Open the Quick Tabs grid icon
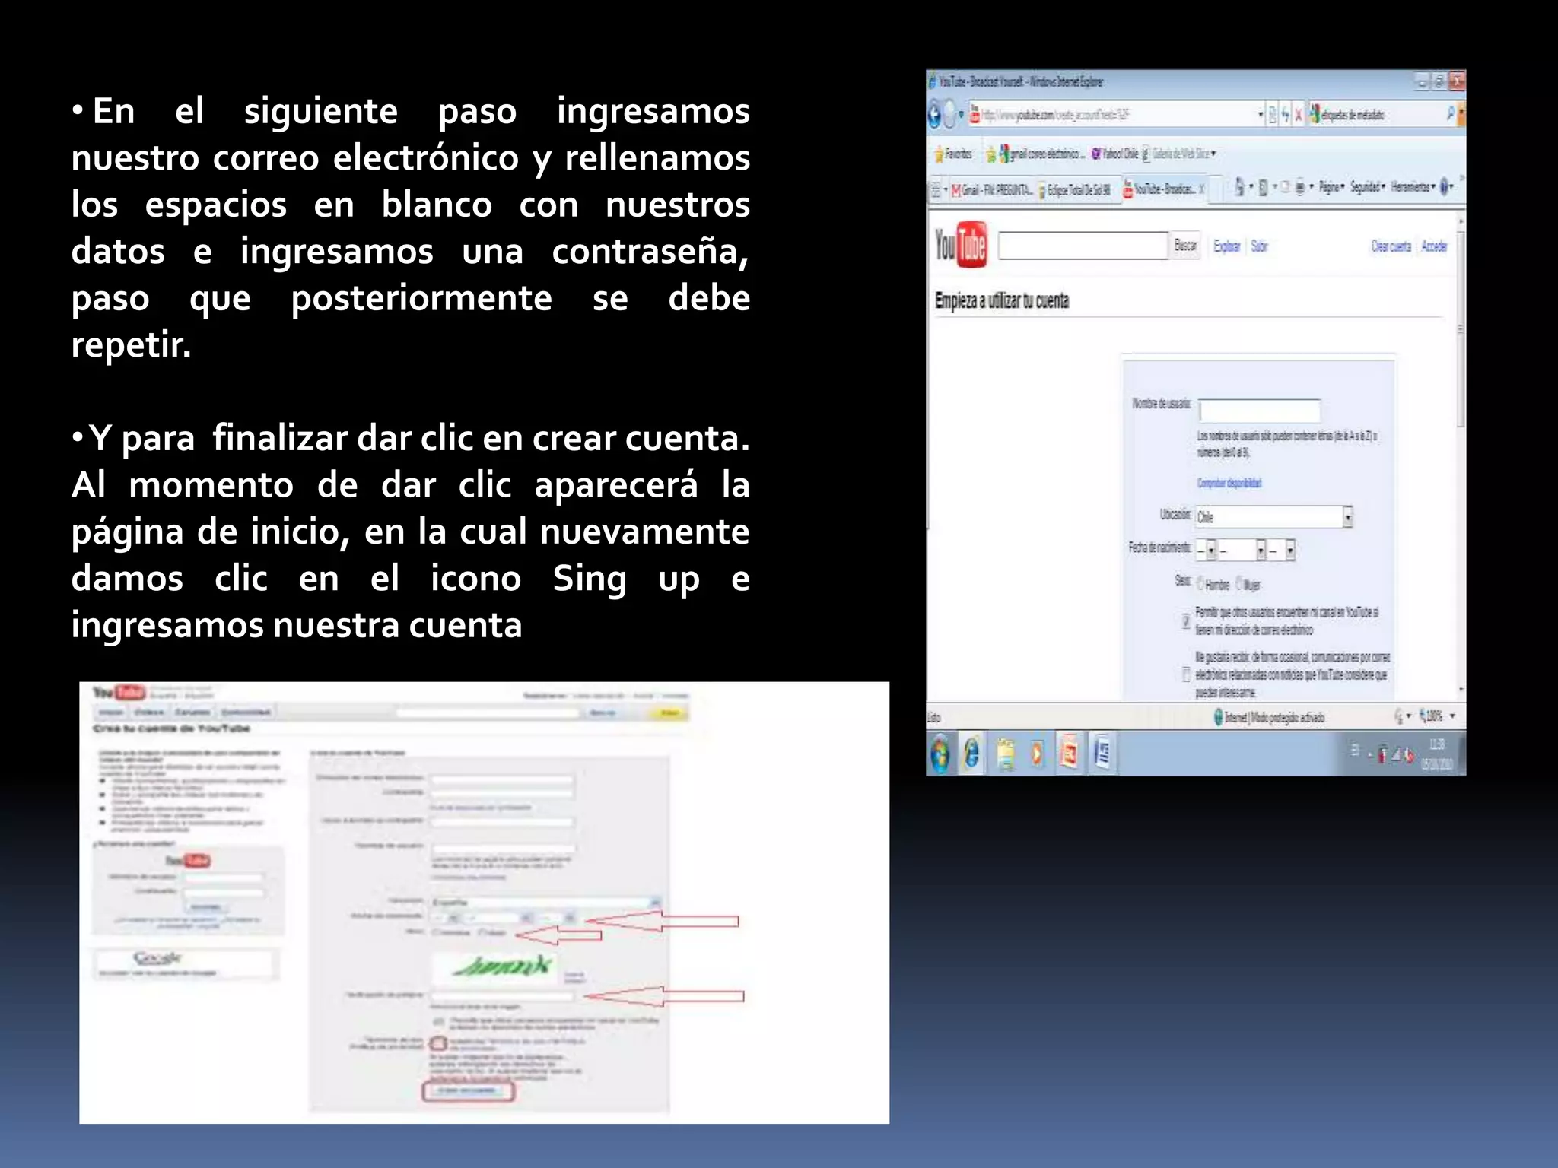 (936, 189)
